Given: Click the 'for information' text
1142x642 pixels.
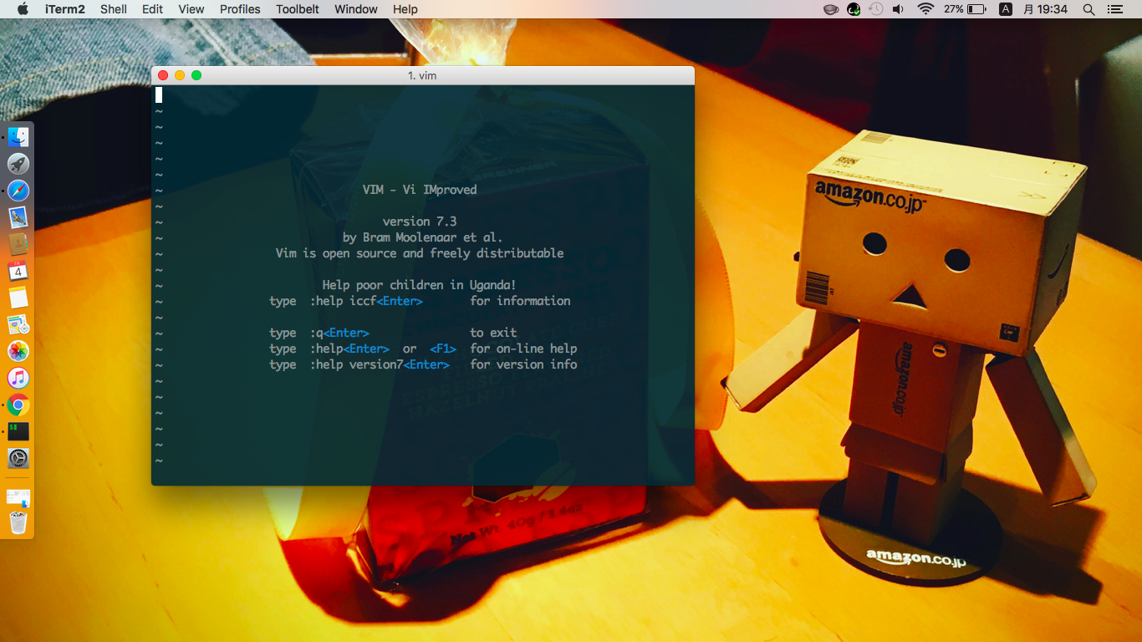Looking at the screenshot, I should (520, 301).
